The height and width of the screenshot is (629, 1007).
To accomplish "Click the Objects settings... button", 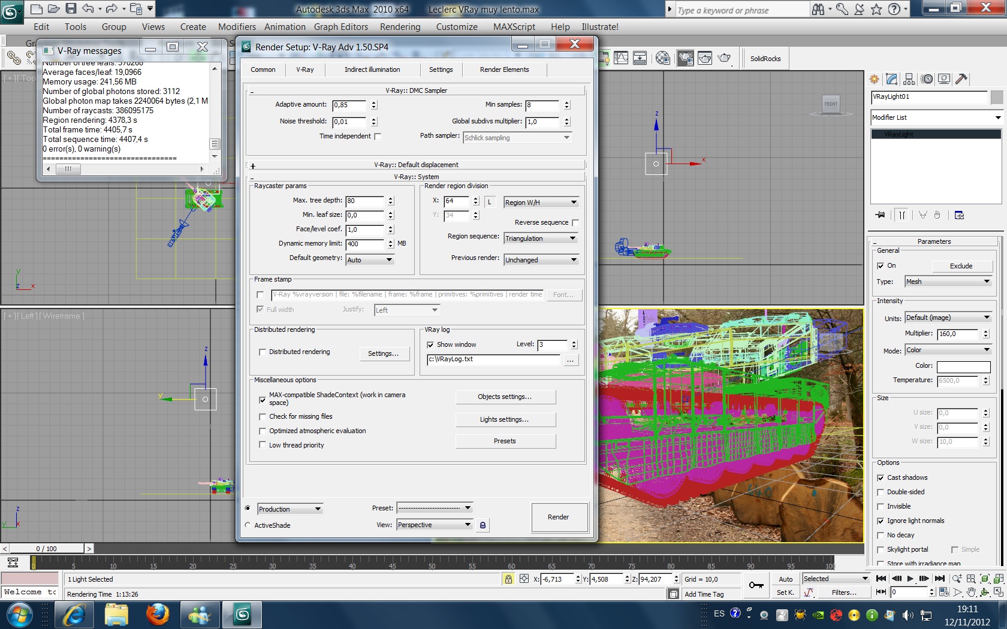I will [505, 397].
